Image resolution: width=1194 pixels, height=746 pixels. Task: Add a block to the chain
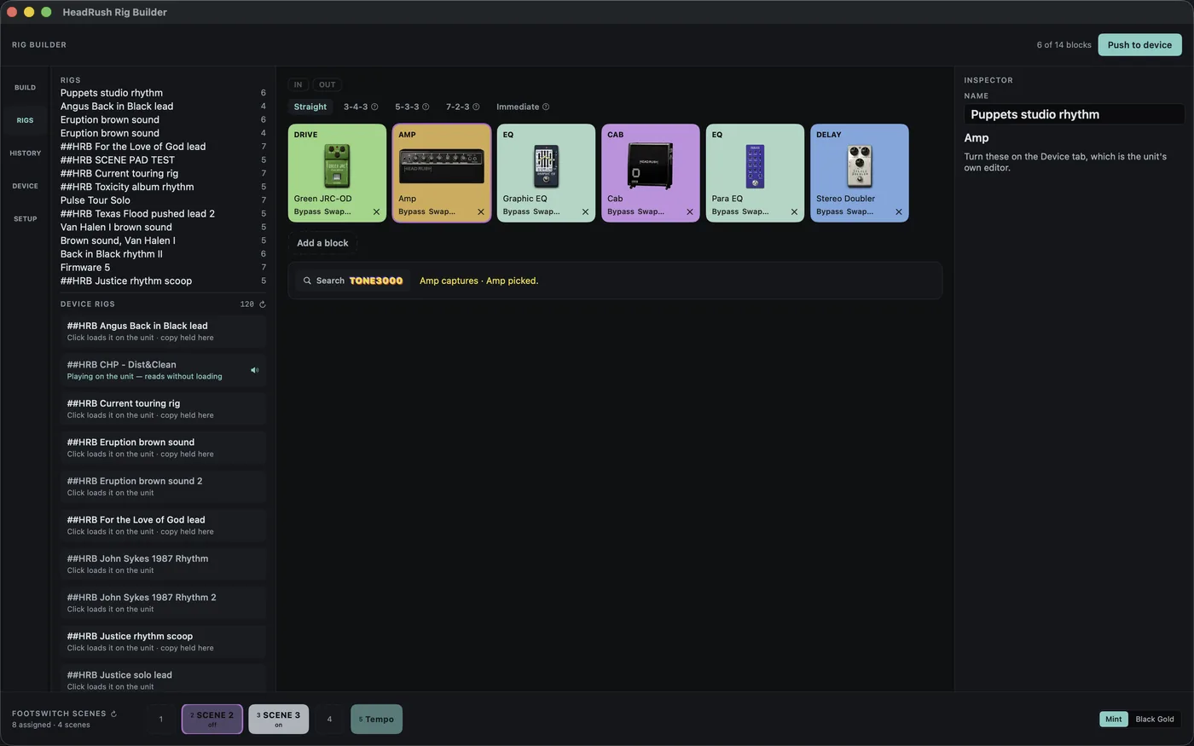pos(322,243)
